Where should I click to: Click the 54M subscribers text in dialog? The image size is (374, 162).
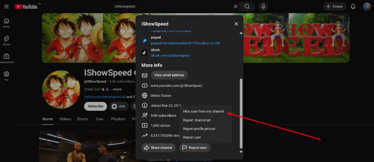click(163, 116)
